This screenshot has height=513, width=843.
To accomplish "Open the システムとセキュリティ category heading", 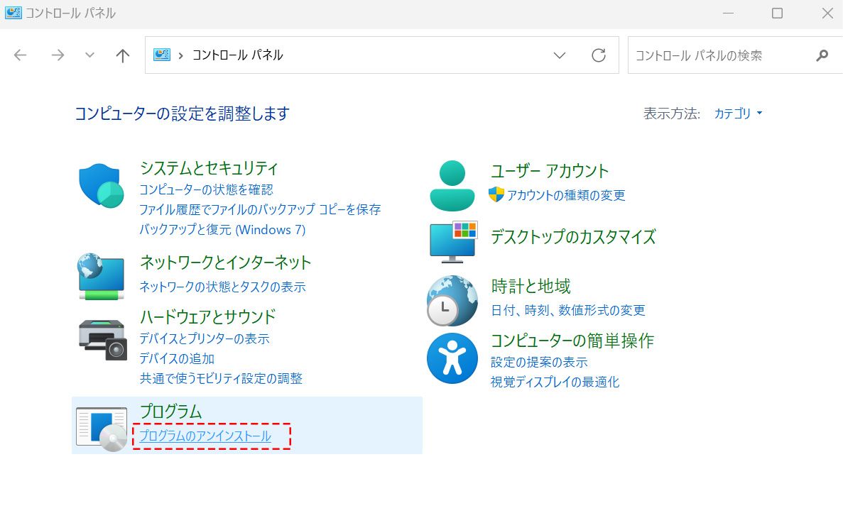I will point(209,168).
